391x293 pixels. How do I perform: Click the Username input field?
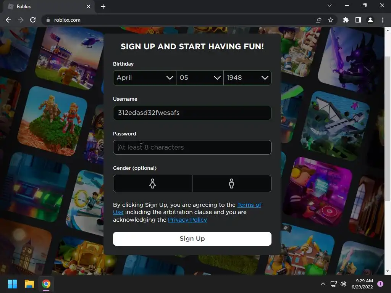pyautogui.click(x=192, y=113)
